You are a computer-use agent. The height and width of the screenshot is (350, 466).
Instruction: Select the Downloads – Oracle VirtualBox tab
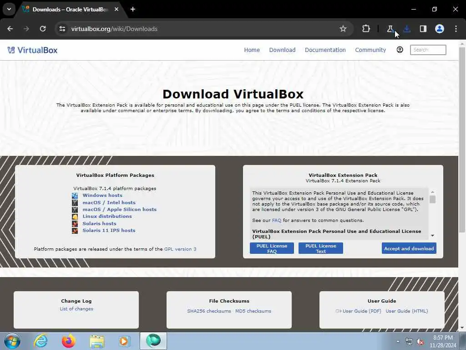[x=70, y=10]
